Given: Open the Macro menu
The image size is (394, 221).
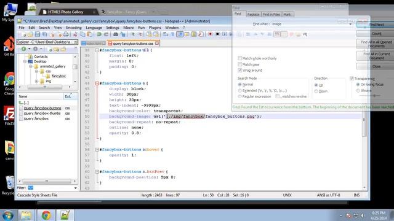Looking at the screenshot, I should (129, 28).
